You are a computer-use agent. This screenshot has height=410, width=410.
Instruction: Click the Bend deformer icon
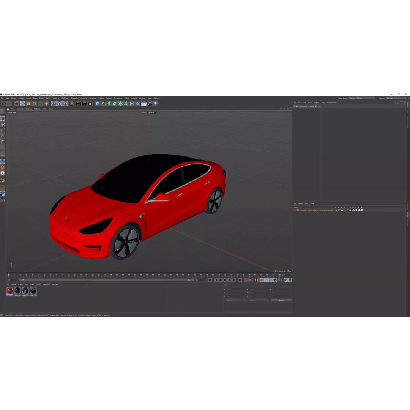coord(138,104)
